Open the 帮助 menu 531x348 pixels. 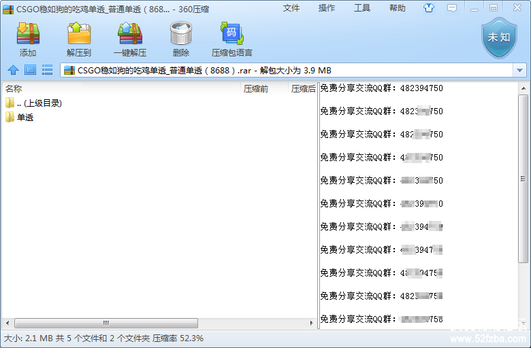pos(398,8)
